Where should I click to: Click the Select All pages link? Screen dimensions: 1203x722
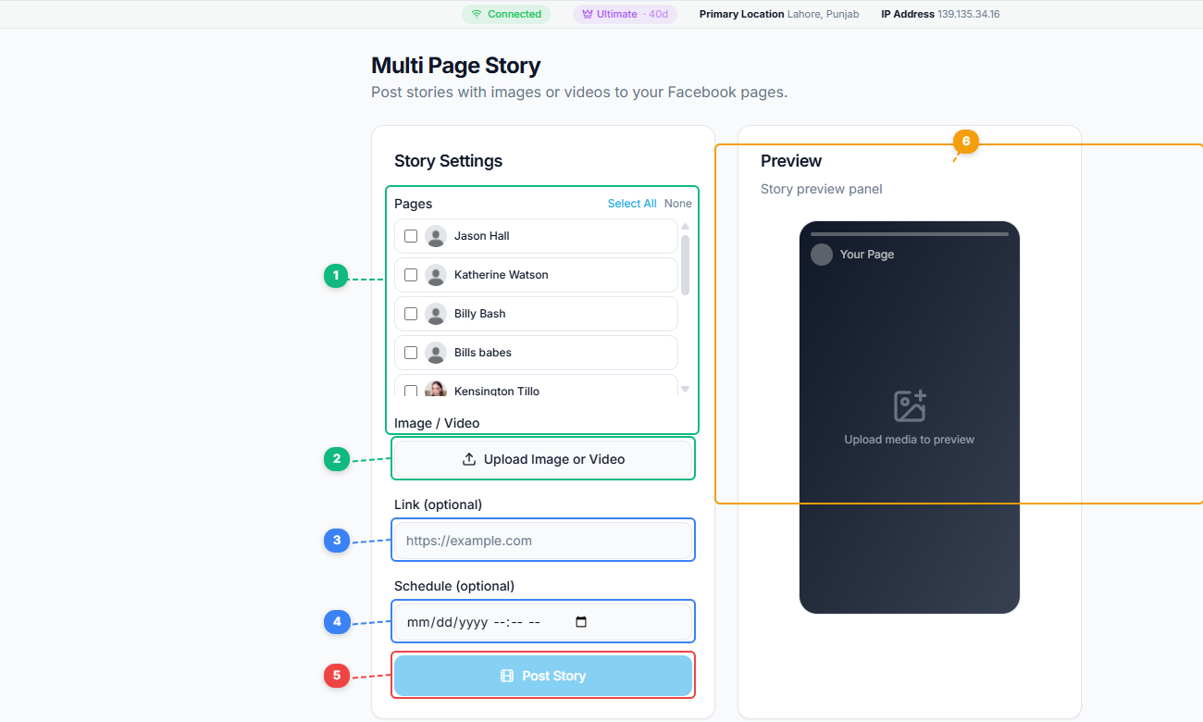pyautogui.click(x=632, y=204)
